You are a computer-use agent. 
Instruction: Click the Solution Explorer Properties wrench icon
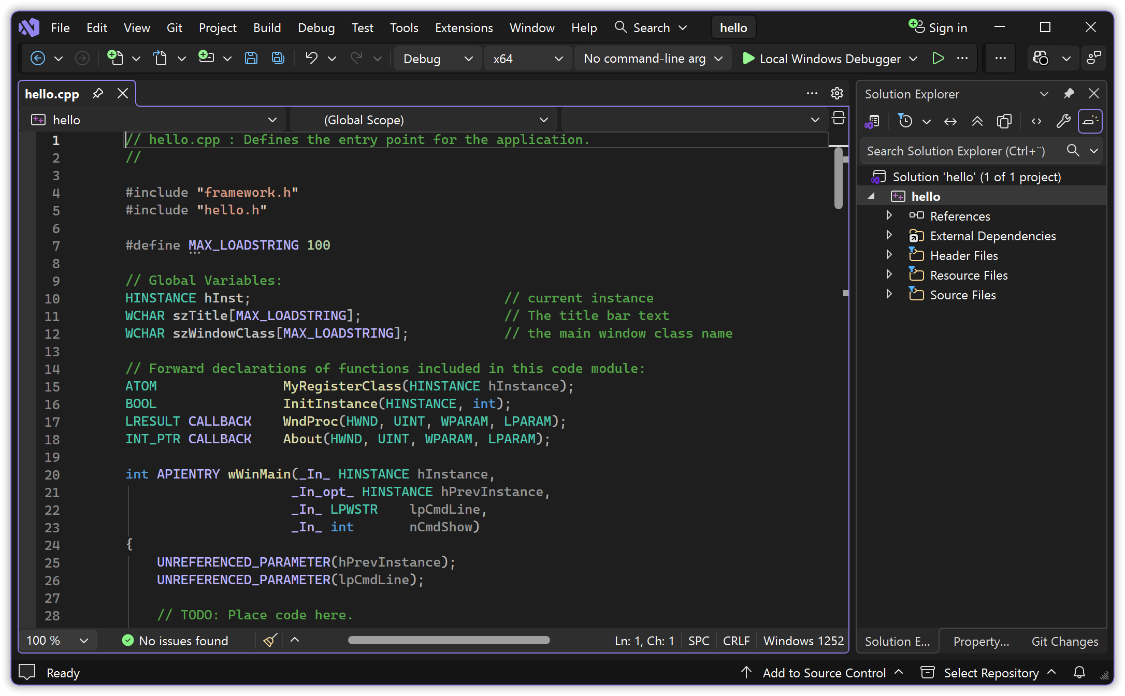click(1063, 121)
